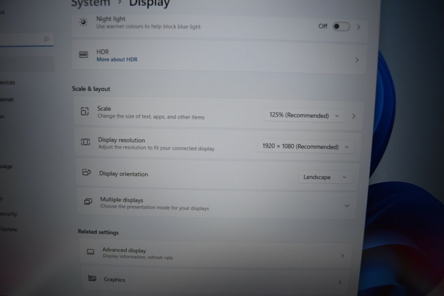Click the "Off" label beside Night light switch
Screen dimensions: 444x296
(323, 26)
